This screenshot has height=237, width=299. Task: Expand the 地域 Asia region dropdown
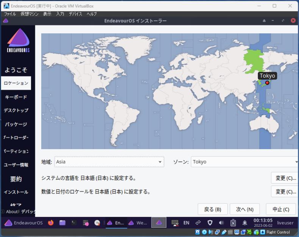pos(109,162)
